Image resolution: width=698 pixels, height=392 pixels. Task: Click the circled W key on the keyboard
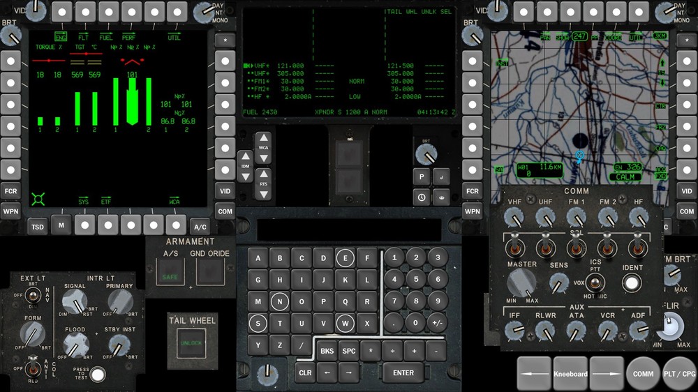[x=345, y=323]
